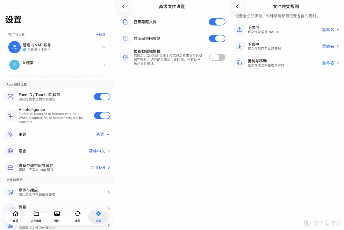The height and width of the screenshot is (230, 344).
Task: Go back from 文件冲突规则 screen
Action: [238, 7]
